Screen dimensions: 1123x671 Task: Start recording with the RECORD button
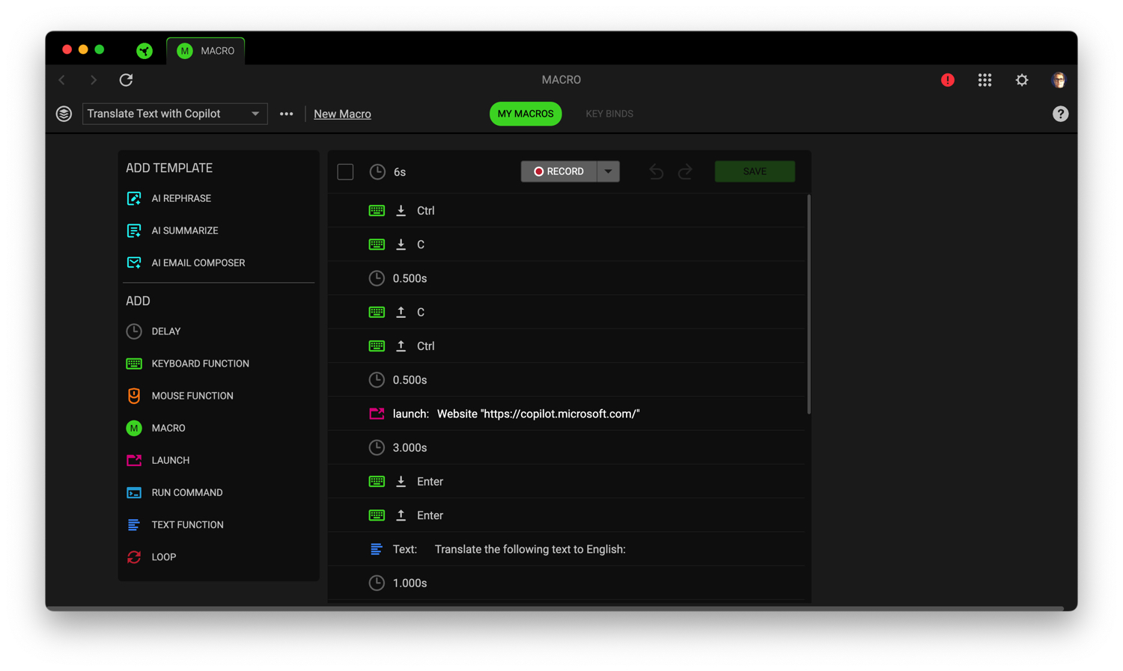[559, 171]
